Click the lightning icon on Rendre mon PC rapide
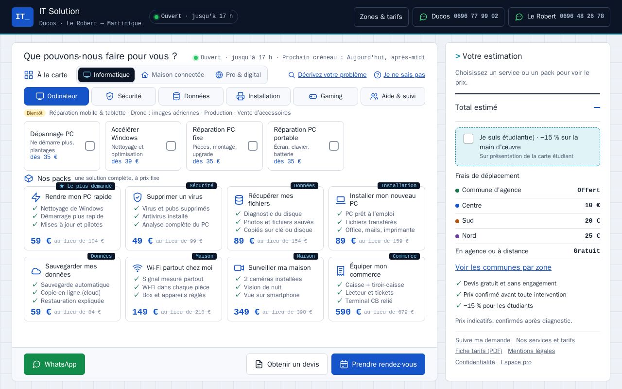 36,197
